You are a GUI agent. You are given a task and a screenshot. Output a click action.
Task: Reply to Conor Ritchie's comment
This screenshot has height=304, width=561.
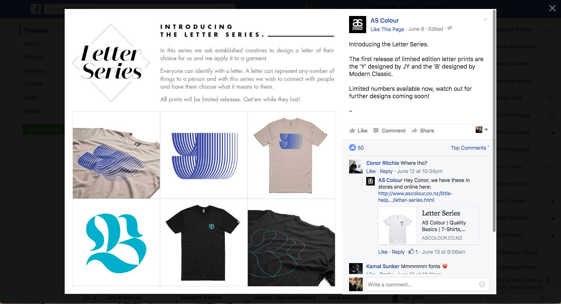tap(386, 171)
